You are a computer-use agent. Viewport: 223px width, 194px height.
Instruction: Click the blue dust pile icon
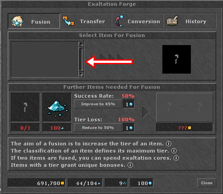click(57, 107)
